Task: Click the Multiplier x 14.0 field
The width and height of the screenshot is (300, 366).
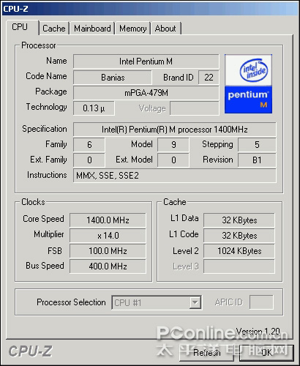Action: (x=108, y=236)
